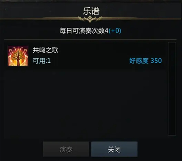The image size is (182, 161).
Task: Click the golden decorative line right of the ornament
Action: [x=119, y=18]
